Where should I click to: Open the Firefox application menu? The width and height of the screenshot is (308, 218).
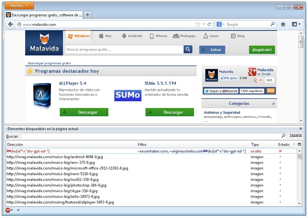click(19, 5)
